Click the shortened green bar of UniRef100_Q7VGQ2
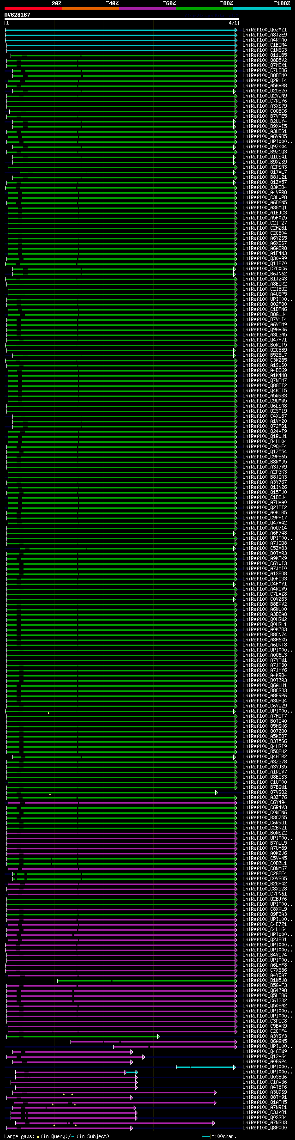The height and width of the screenshot is (1140, 295). (x=112, y=793)
